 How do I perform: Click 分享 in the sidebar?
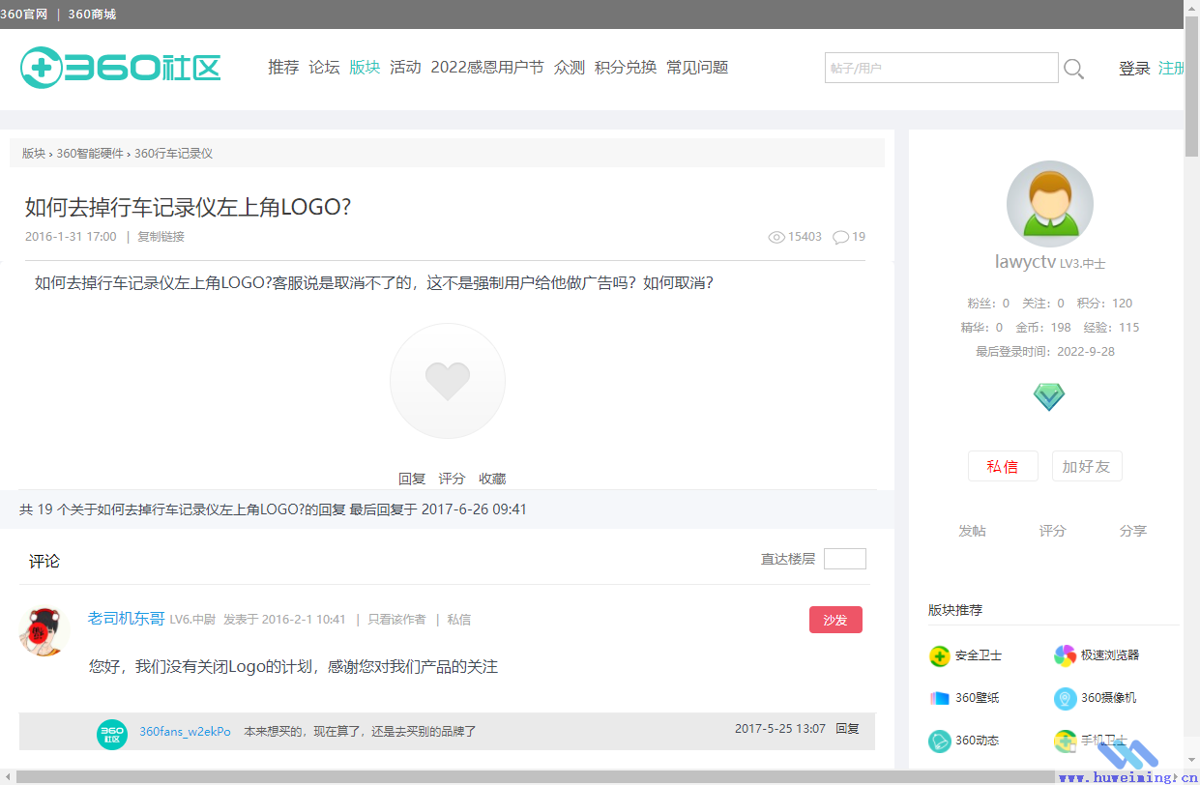pos(1133,531)
